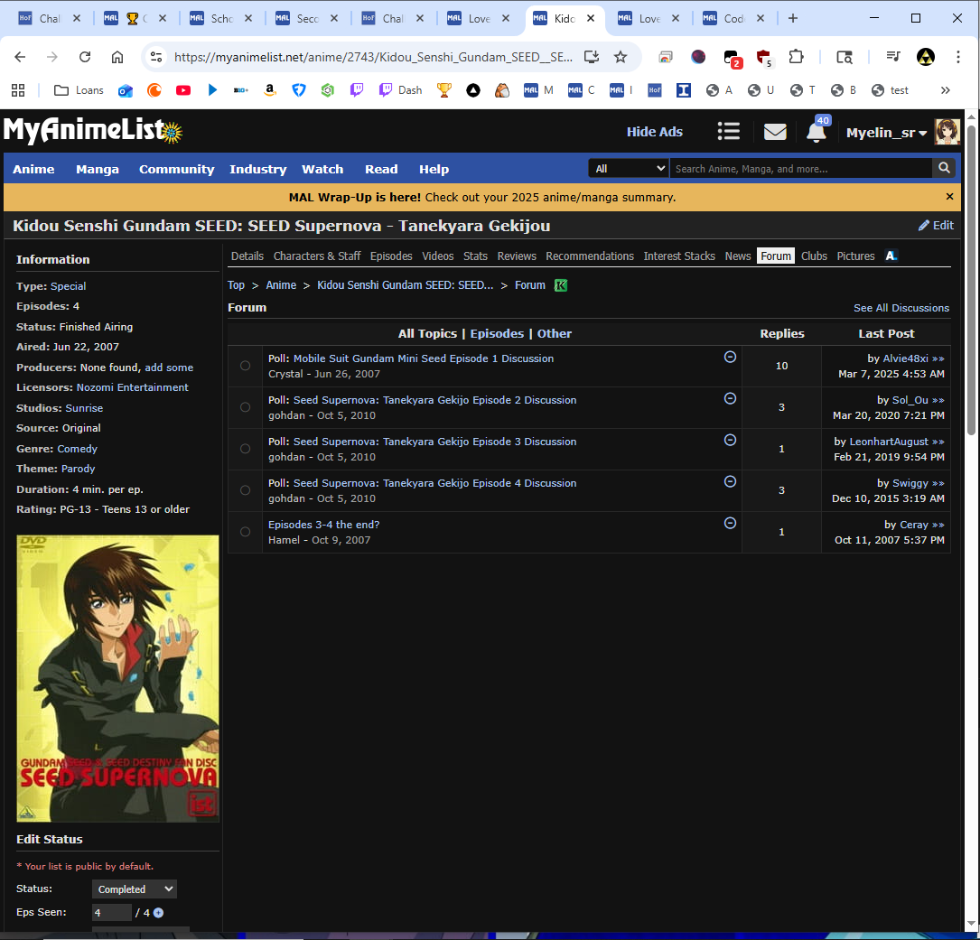This screenshot has height=940, width=980.
Task: Filter forum by Other
Action: pyautogui.click(x=555, y=334)
